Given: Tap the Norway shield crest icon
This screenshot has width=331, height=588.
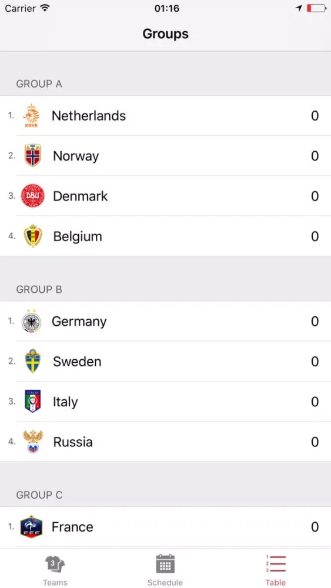Looking at the screenshot, I should tap(32, 155).
